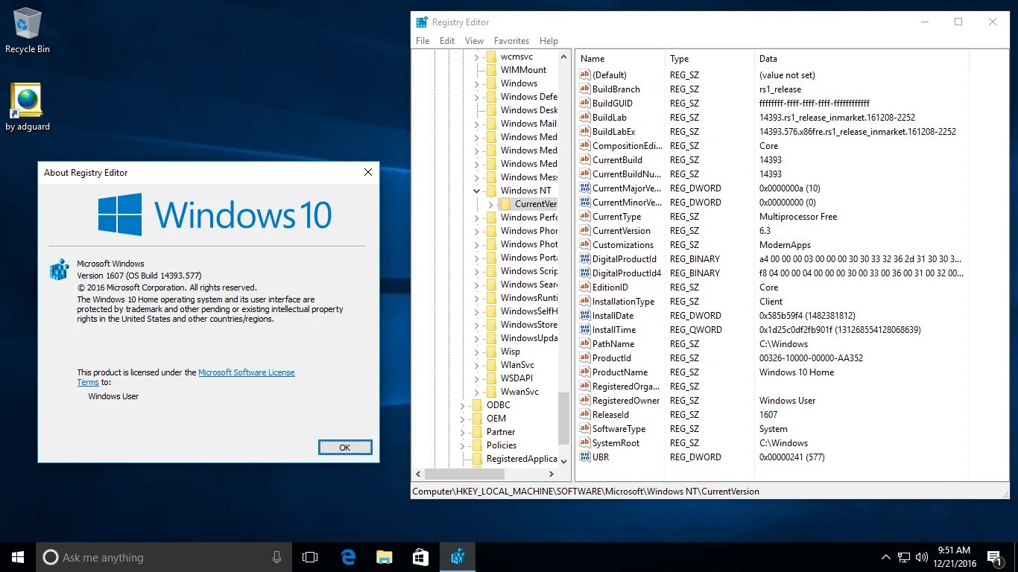Click the Registry Editor title bar icon
Viewport: 1018px width, 572px height.
(x=422, y=22)
